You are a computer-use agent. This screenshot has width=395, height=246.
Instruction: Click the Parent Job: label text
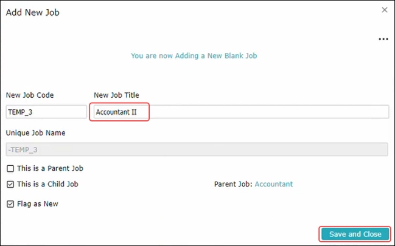pos(233,184)
